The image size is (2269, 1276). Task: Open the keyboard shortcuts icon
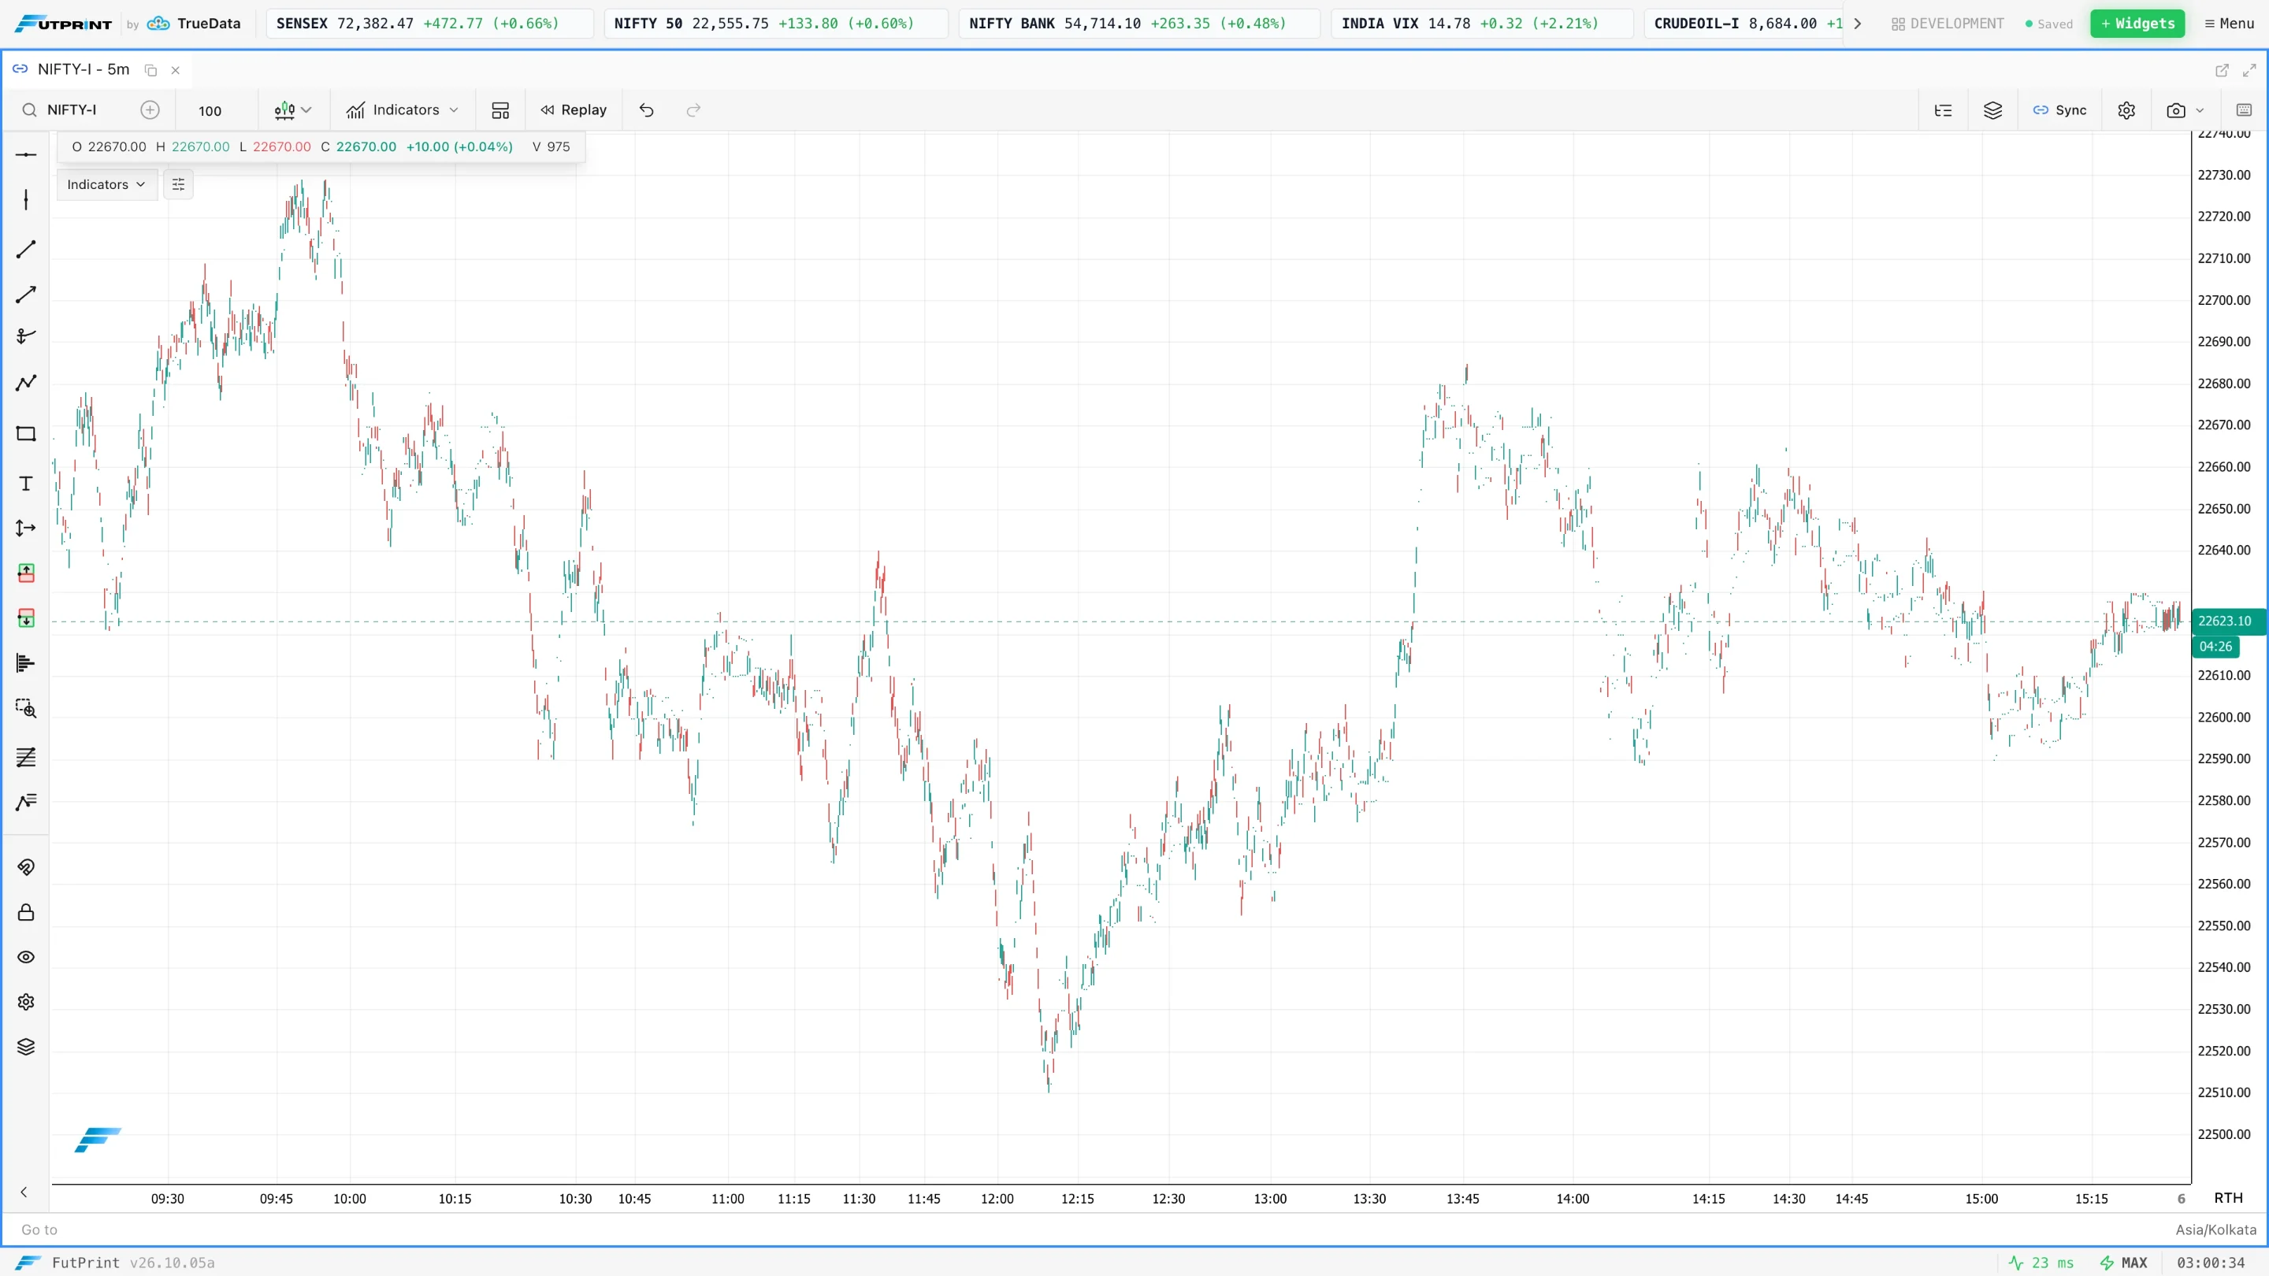[x=2244, y=110]
